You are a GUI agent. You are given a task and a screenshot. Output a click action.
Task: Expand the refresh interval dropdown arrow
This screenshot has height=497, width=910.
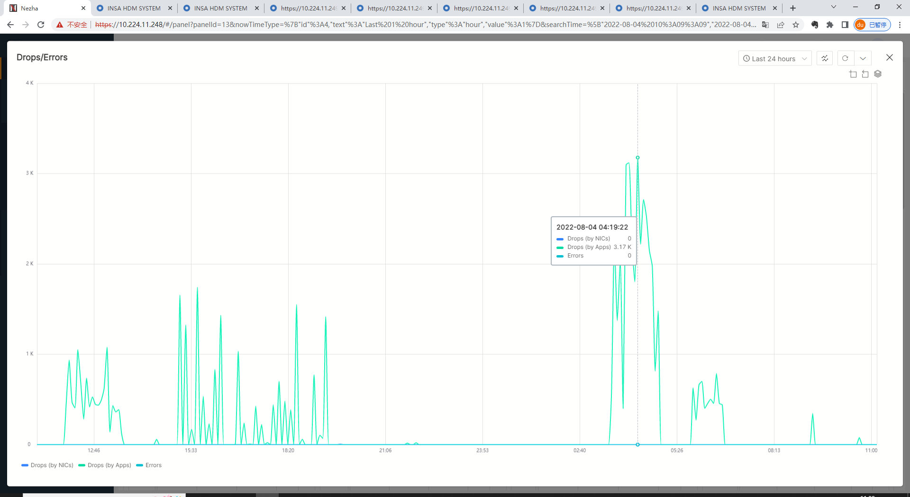coord(863,58)
